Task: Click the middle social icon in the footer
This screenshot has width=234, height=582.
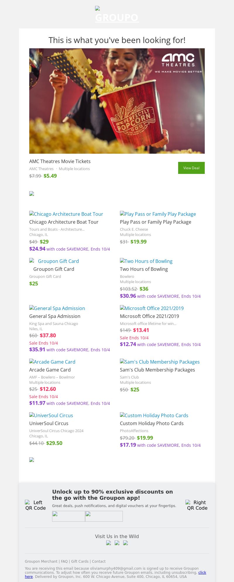Action: point(117,543)
